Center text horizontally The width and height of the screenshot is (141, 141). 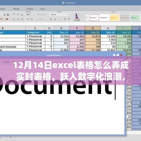(18, 19)
